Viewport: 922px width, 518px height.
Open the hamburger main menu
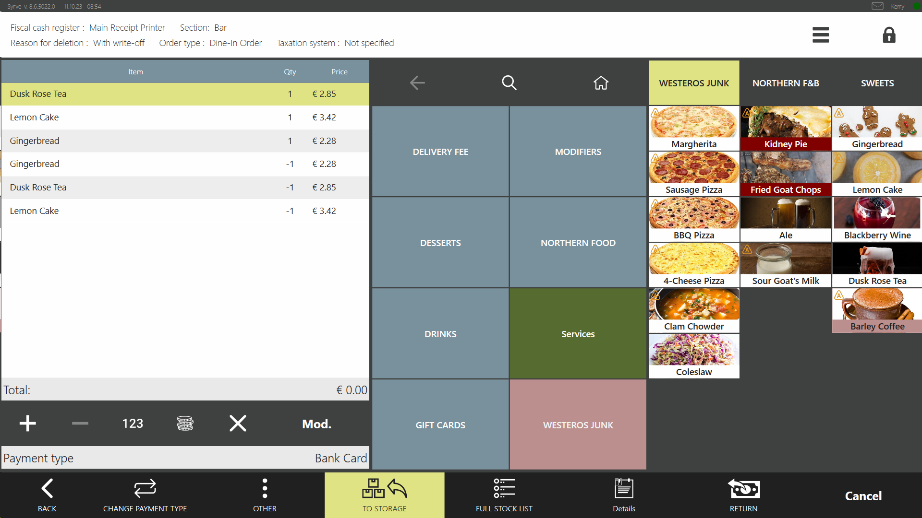point(821,35)
